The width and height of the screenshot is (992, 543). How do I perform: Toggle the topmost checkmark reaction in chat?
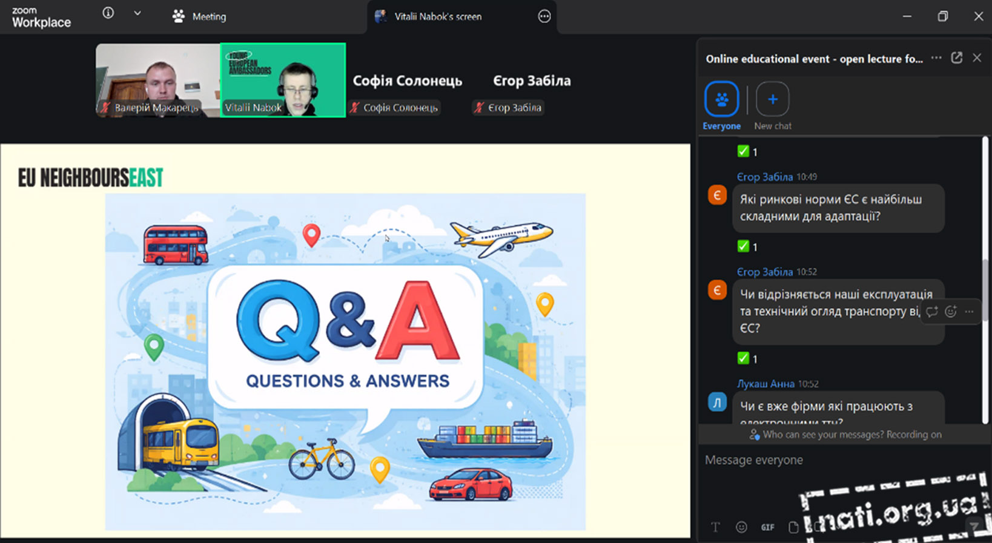(x=747, y=151)
